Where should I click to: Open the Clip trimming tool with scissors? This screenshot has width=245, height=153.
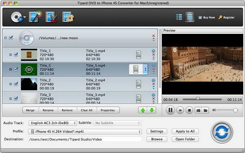[x=50, y=17]
